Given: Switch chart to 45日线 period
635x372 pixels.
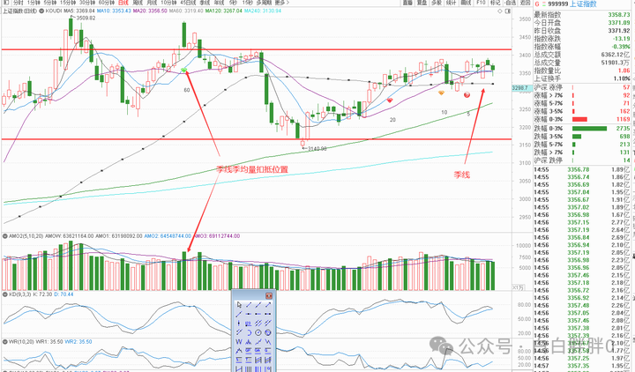Looking at the screenshot, I should 188,3.
